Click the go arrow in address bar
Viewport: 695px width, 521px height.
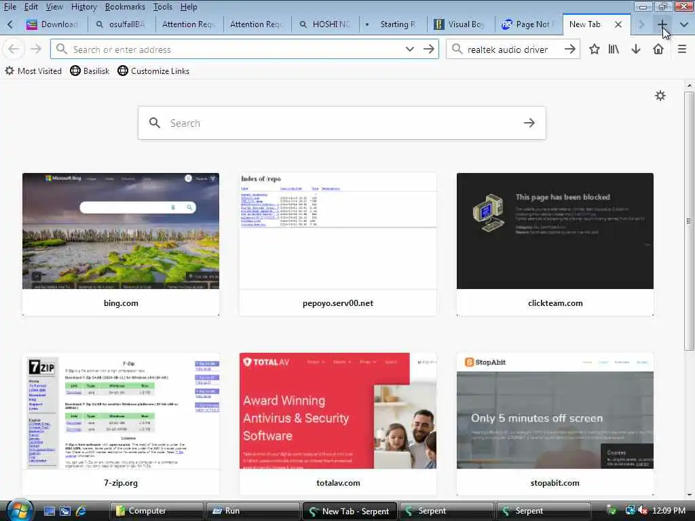pyautogui.click(x=429, y=49)
